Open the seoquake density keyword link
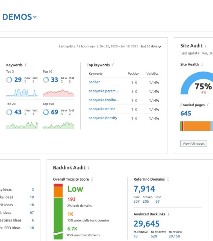213x241 pixels. 103,118
